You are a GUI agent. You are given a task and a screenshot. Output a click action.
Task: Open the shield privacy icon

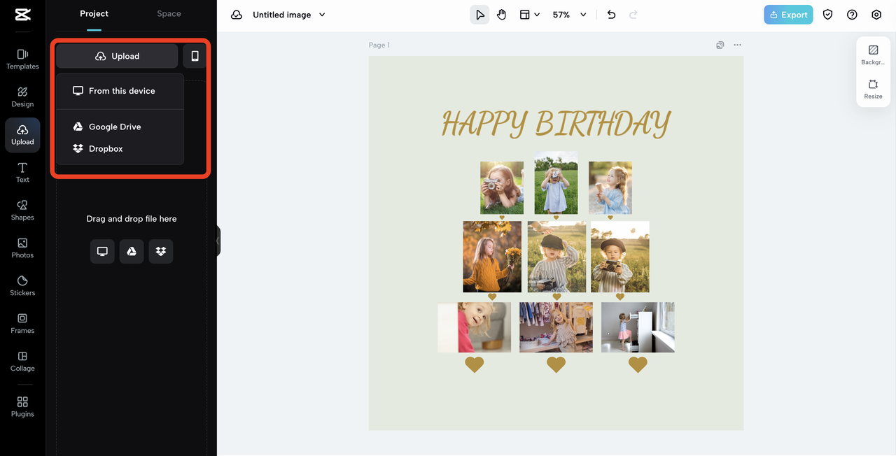pyautogui.click(x=828, y=15)
